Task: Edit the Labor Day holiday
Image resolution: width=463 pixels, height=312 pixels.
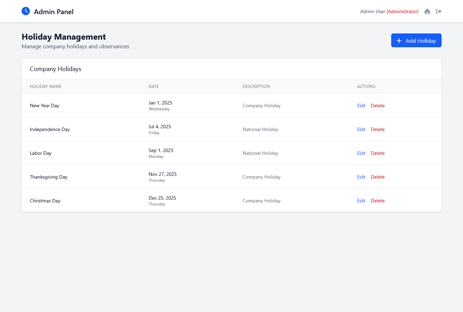Action: click(x=361, y=153)
